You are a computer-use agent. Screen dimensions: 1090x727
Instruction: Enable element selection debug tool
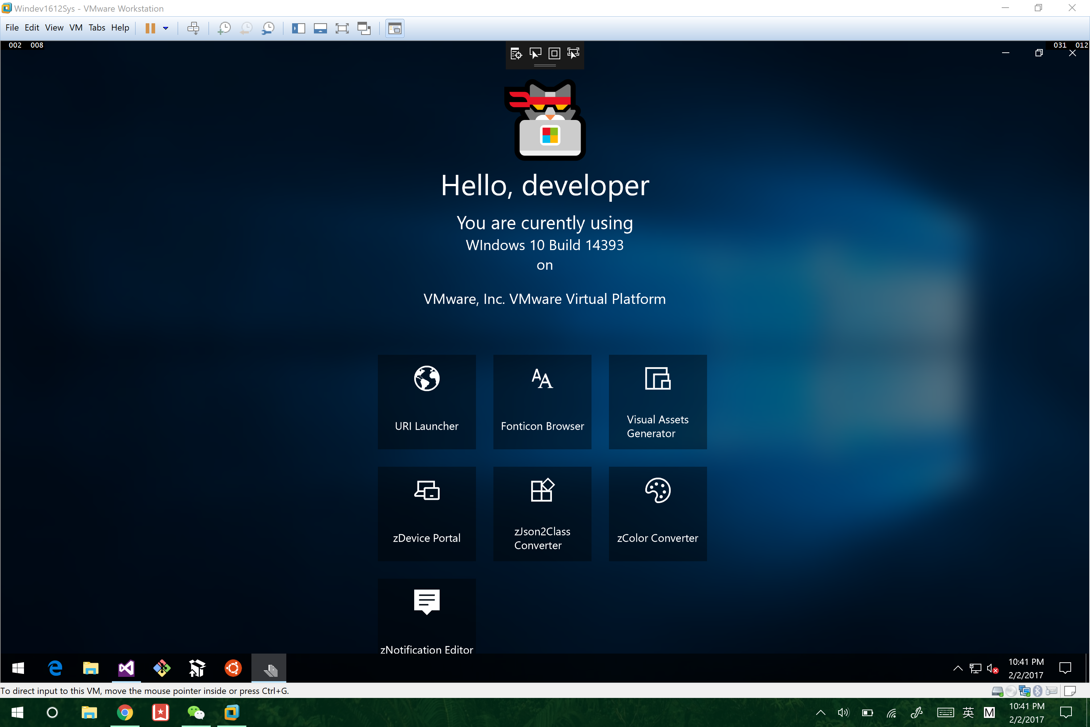point(535,54)
